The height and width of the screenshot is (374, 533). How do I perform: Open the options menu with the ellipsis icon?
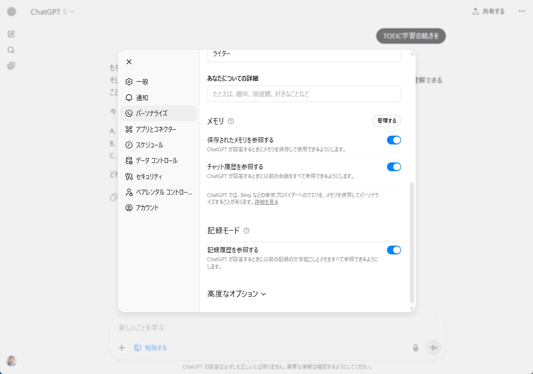[x=521, y=11]
